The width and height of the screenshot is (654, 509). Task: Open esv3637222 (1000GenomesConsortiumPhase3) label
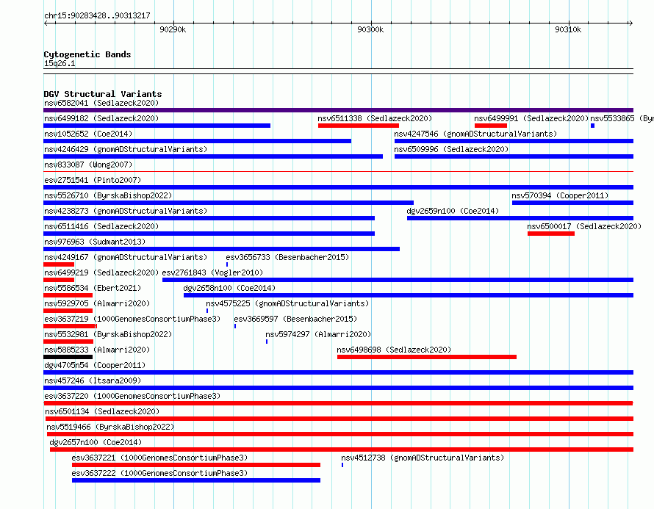[x=159, y=473]
